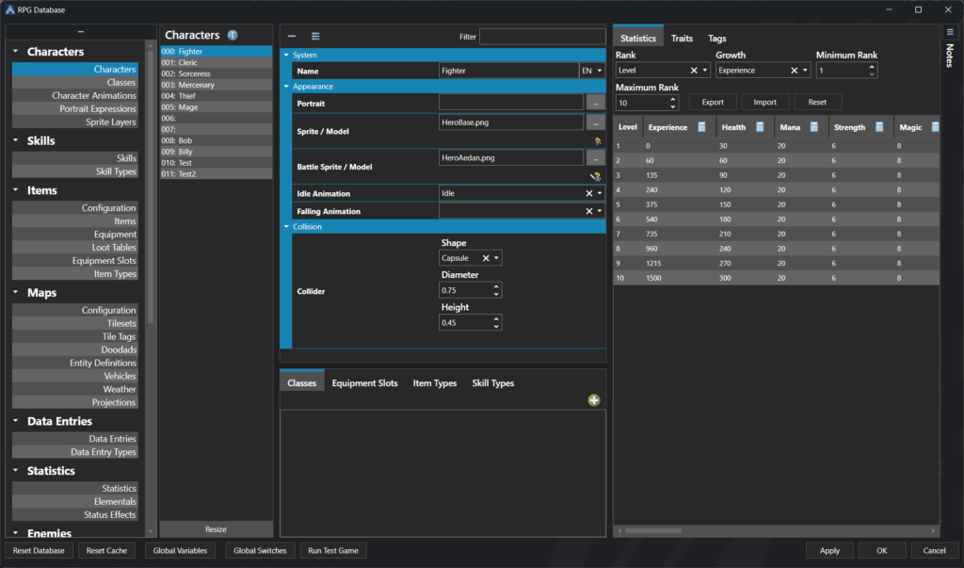Open the EN language dropdown
The height and width of the screenshot is (568, 964).
pos(599,71)
